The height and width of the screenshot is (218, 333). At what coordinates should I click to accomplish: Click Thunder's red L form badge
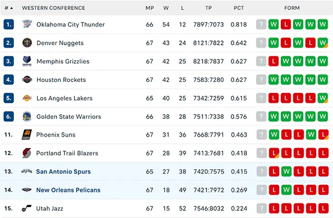[x=286, y=24]
